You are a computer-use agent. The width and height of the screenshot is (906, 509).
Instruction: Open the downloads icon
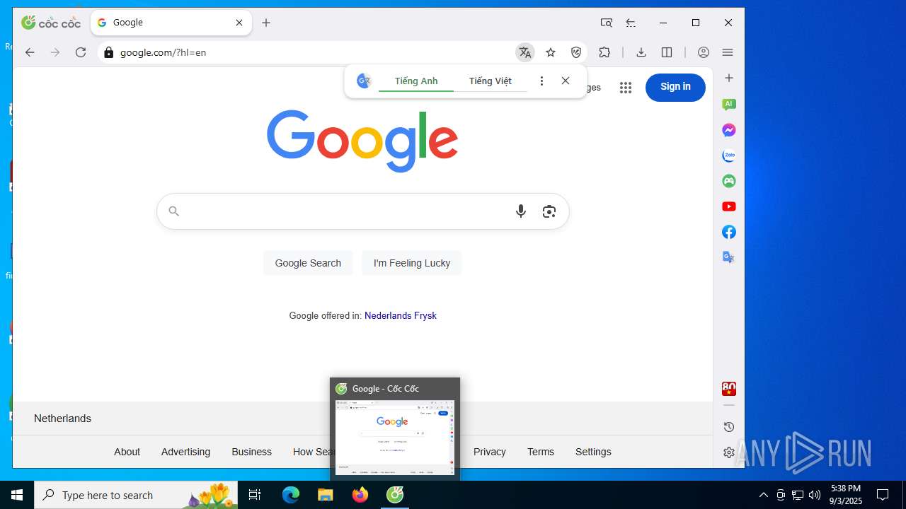coord(641,52)
